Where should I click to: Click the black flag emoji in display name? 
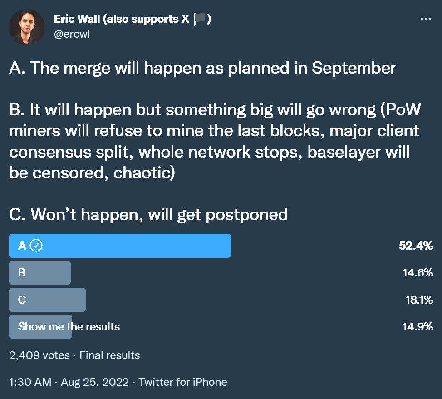pyautogui.click(x=200, y=19)
